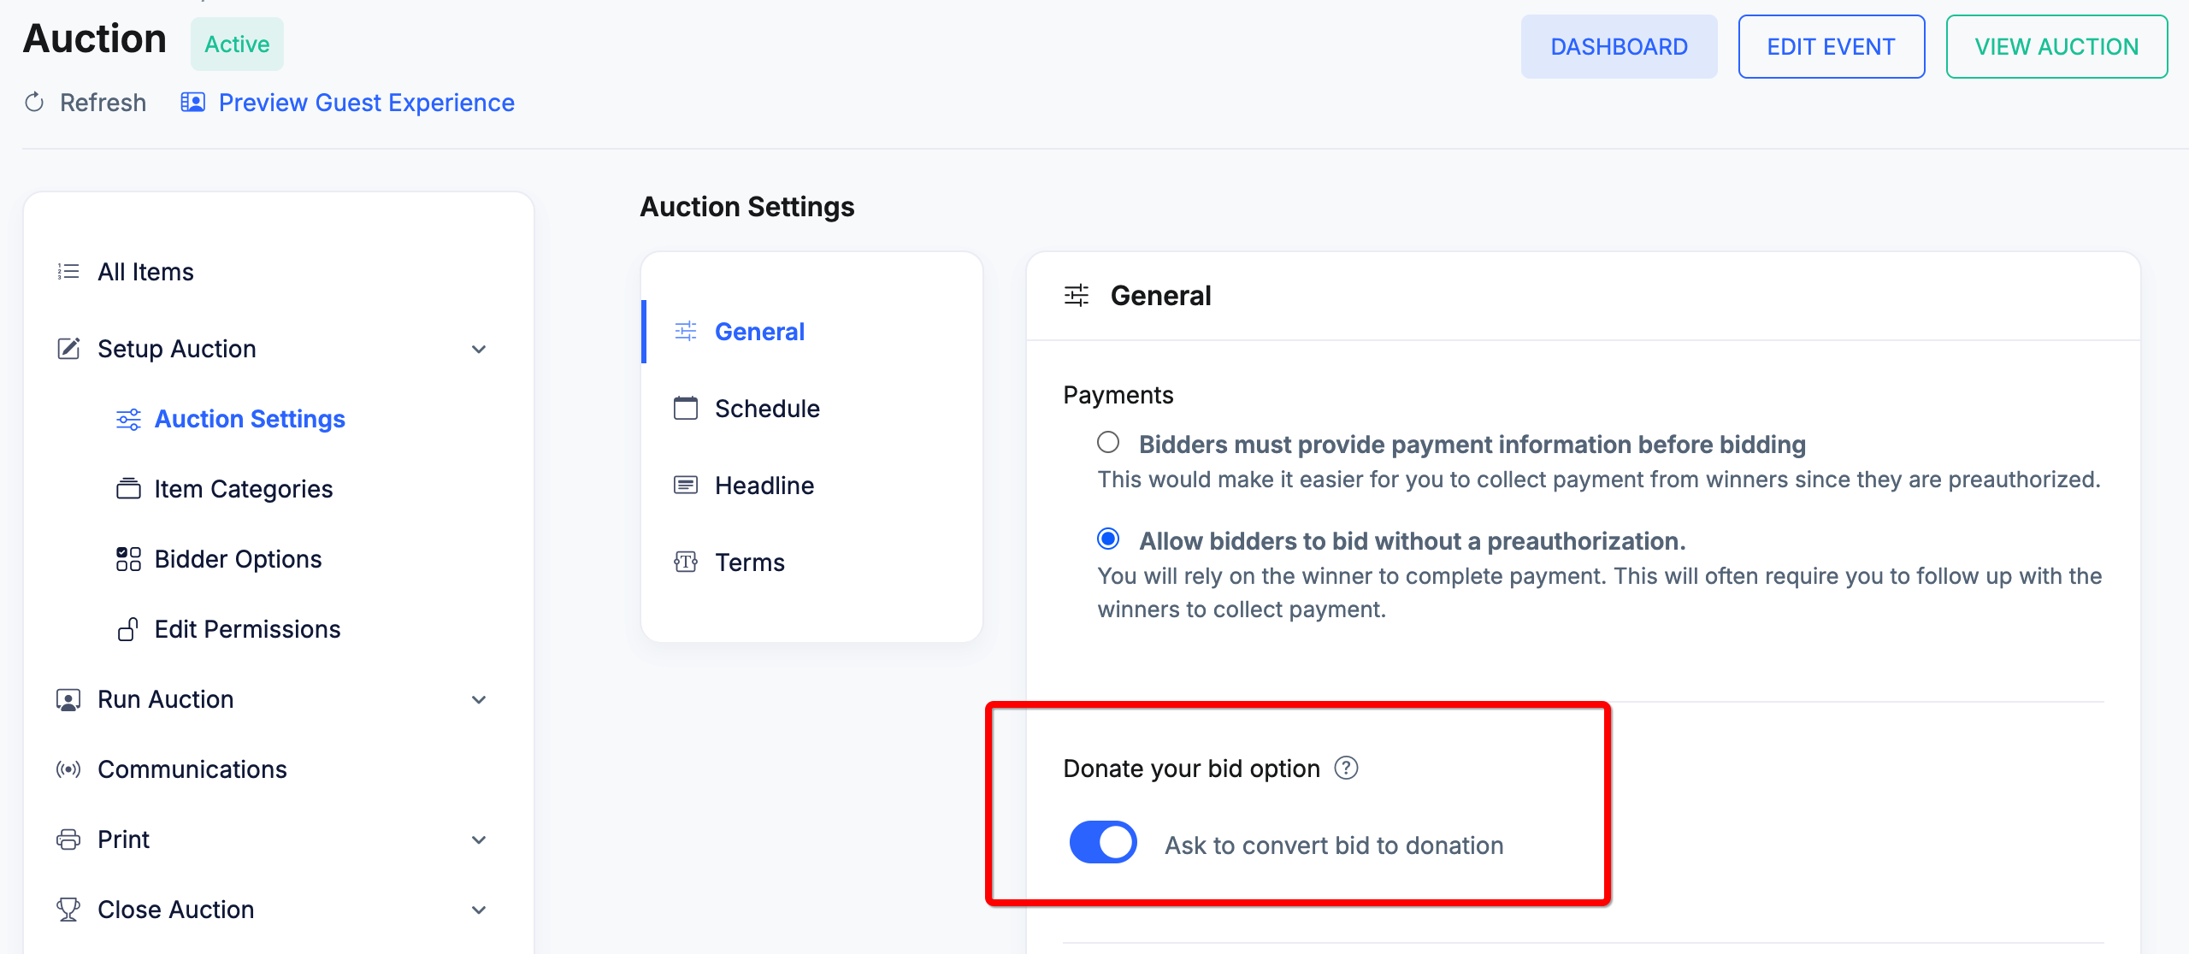This screenshot has height=954, width=2189.
Task: Click the Bidder Options grid icon
Action: coord(128,559)
